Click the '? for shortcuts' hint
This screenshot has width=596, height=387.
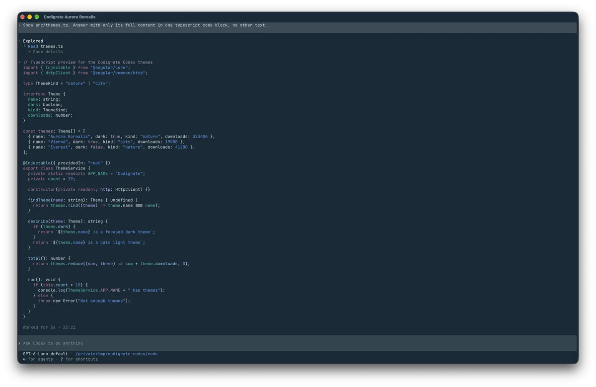click(79, 359)
